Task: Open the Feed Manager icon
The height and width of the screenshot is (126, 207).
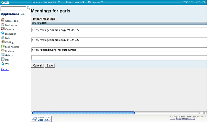Action: click(3, 46)
